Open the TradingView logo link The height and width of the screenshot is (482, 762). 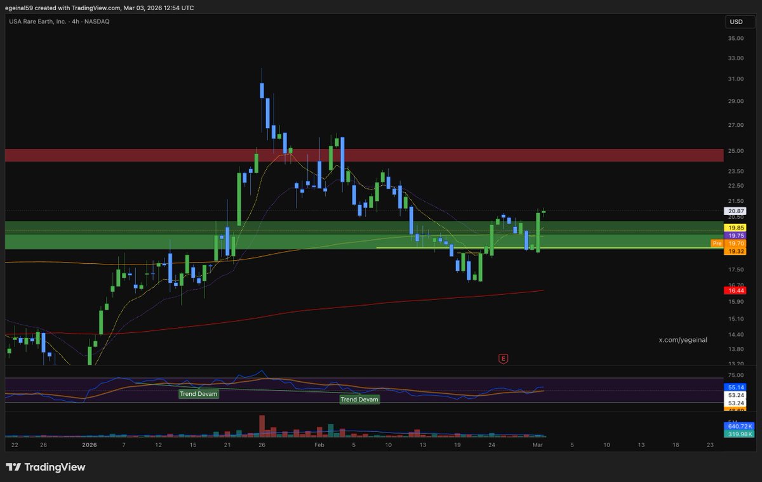(45, 467)
